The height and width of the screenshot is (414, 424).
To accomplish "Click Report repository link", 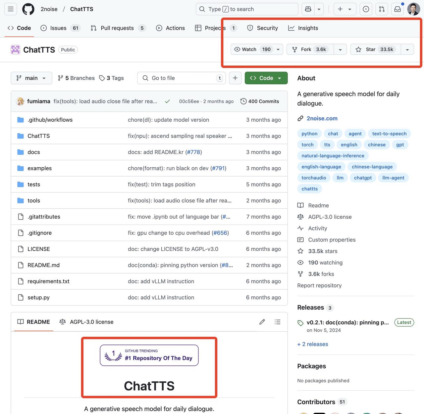I will coord(319,285).
